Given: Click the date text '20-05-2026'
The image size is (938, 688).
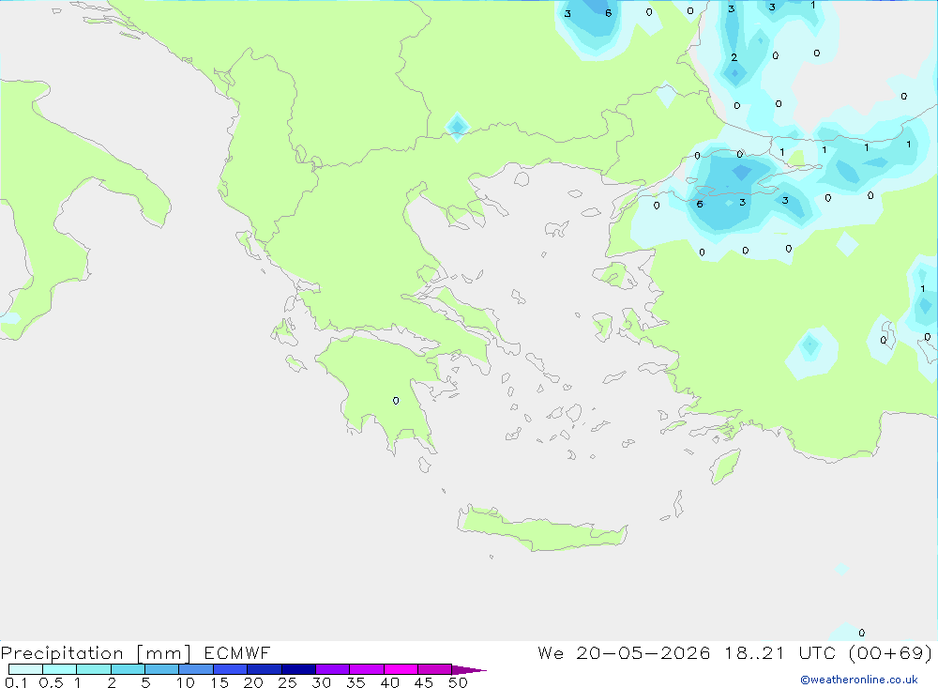Looking at the screenshot, I should point(643,653).
